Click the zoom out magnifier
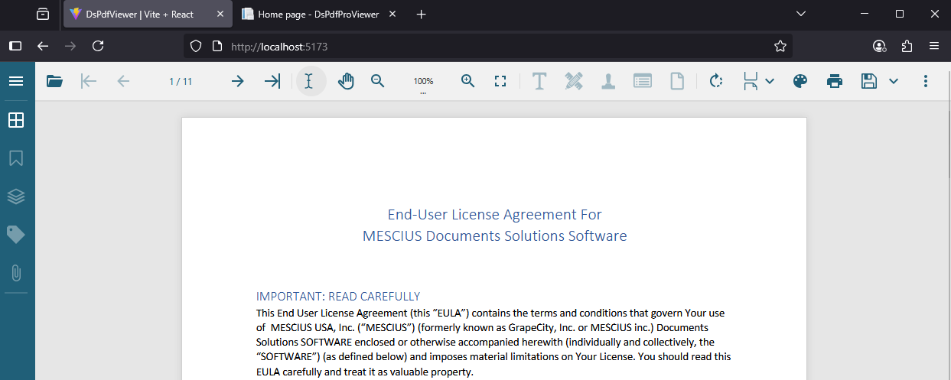 pos(377,81)
